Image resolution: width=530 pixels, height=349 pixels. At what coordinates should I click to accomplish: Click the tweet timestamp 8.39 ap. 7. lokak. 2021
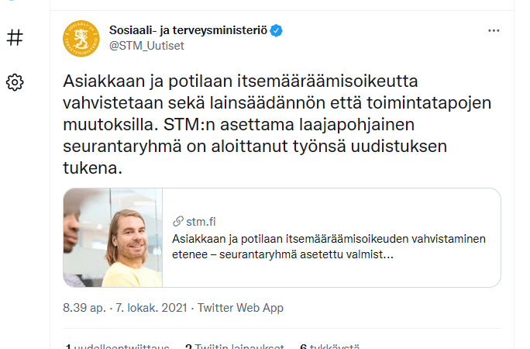click(x=126, y=308)
